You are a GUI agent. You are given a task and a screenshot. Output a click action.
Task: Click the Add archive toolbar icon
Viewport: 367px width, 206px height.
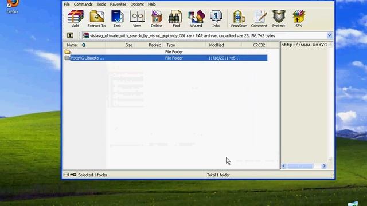coord(75,19)
